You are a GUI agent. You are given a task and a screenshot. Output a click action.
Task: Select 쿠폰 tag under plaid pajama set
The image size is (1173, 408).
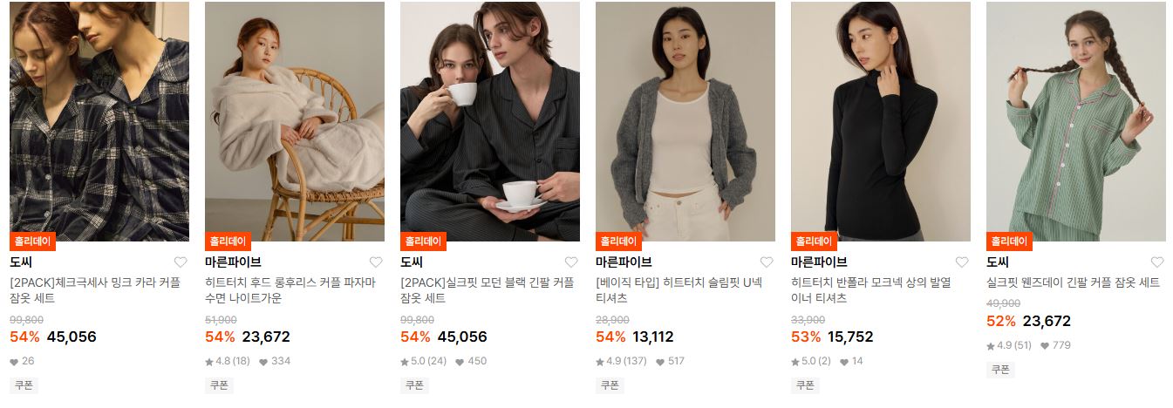pyautogui.click(x=24, y=384)
